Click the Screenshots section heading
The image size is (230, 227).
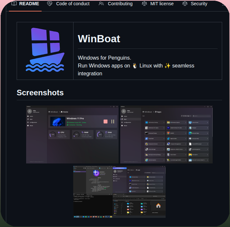[x=40, y=92]
